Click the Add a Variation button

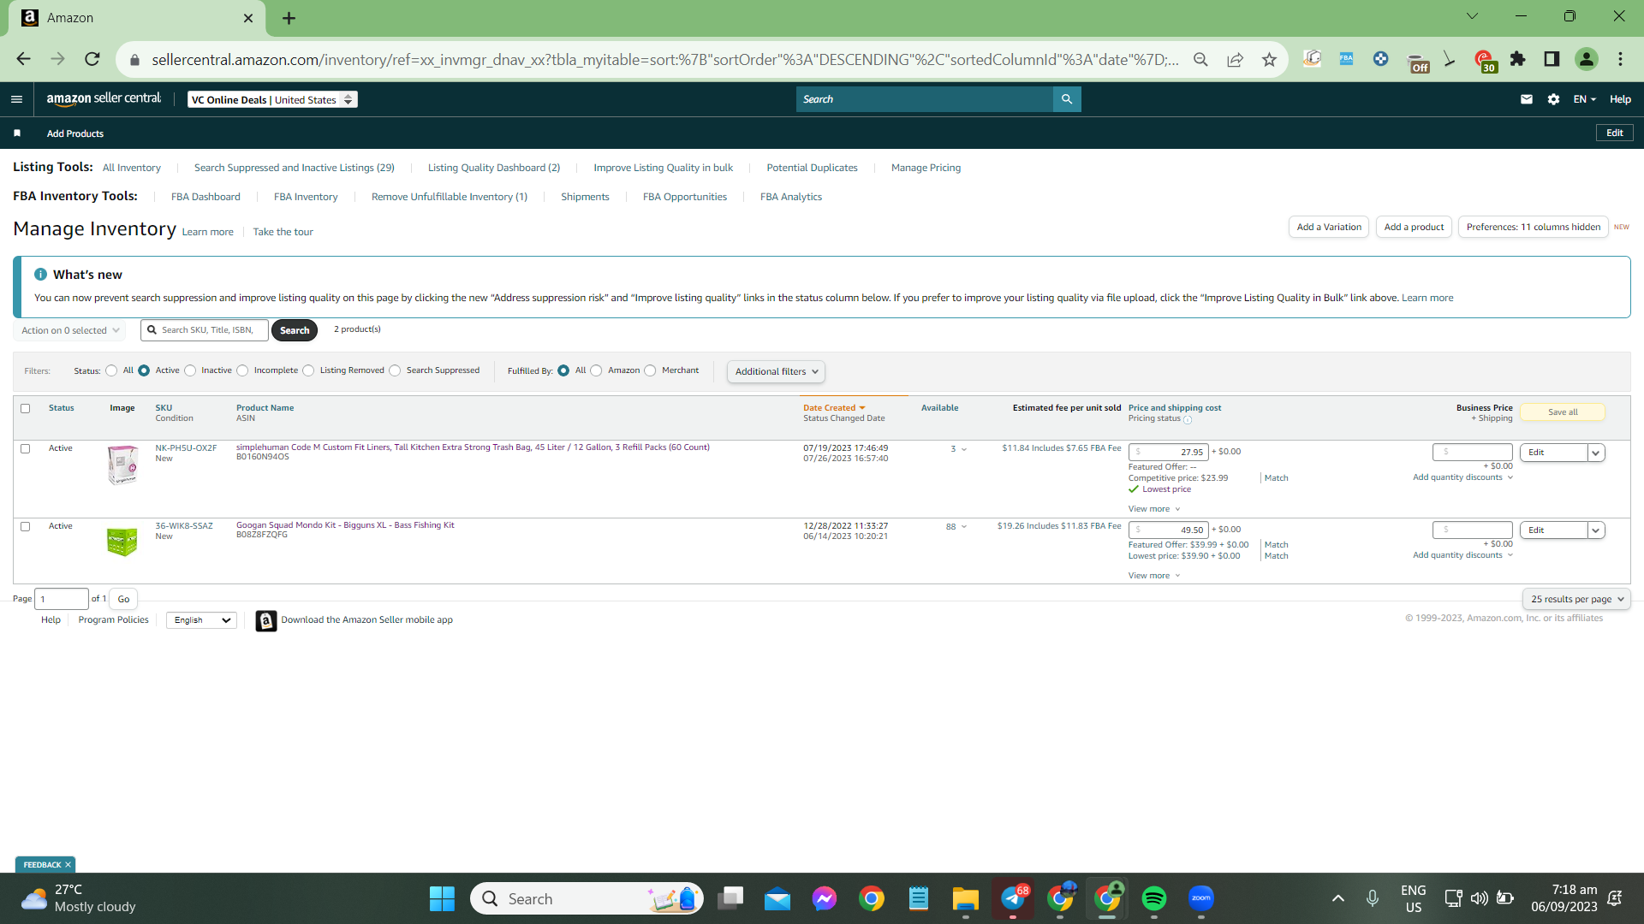pyautogui.click(x=1329, y=228)
